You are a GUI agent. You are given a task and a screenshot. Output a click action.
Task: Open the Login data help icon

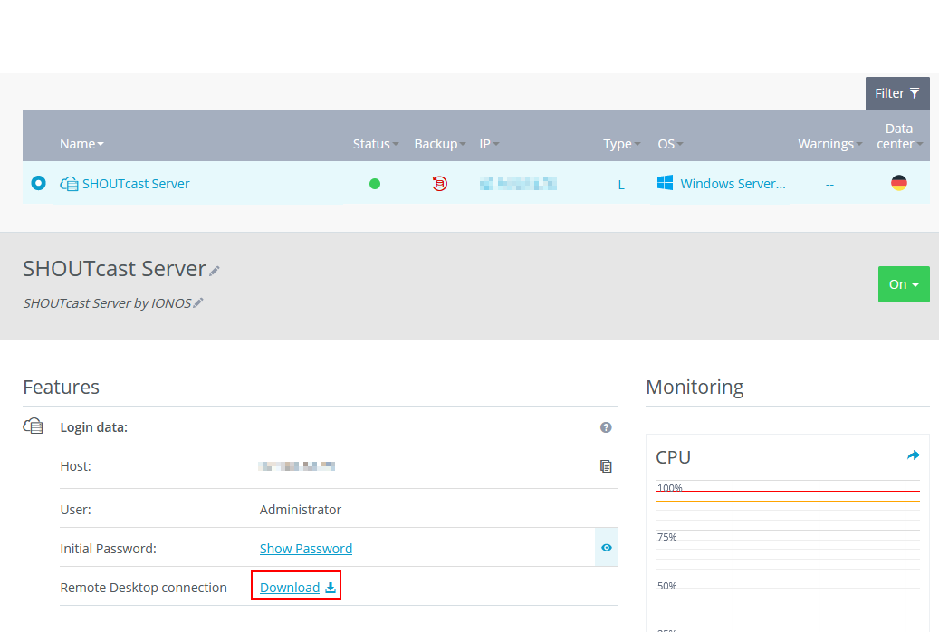[x=606, y=427]
